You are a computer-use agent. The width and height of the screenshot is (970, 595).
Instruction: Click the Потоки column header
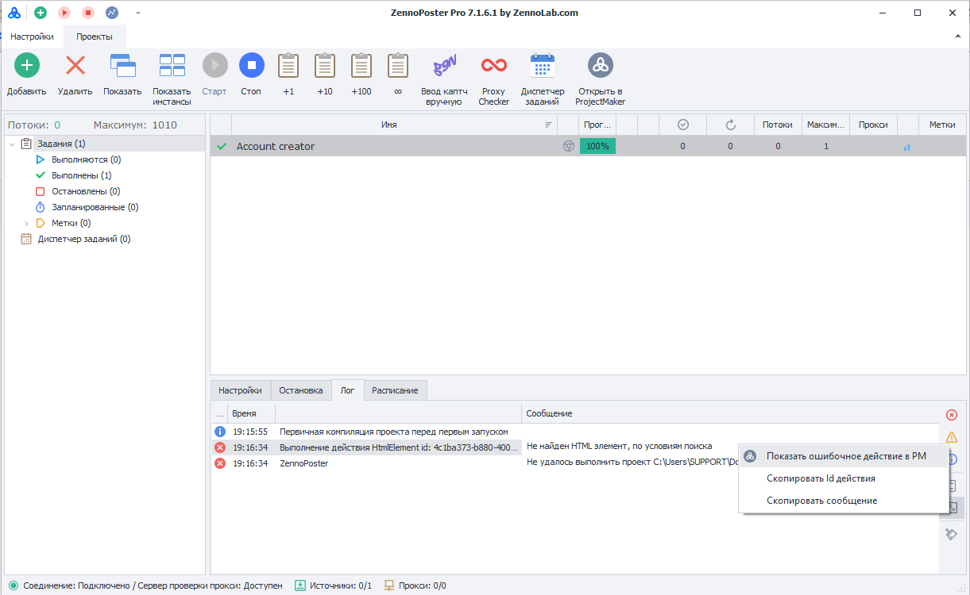pyautogui.click(x=778, y=125)
